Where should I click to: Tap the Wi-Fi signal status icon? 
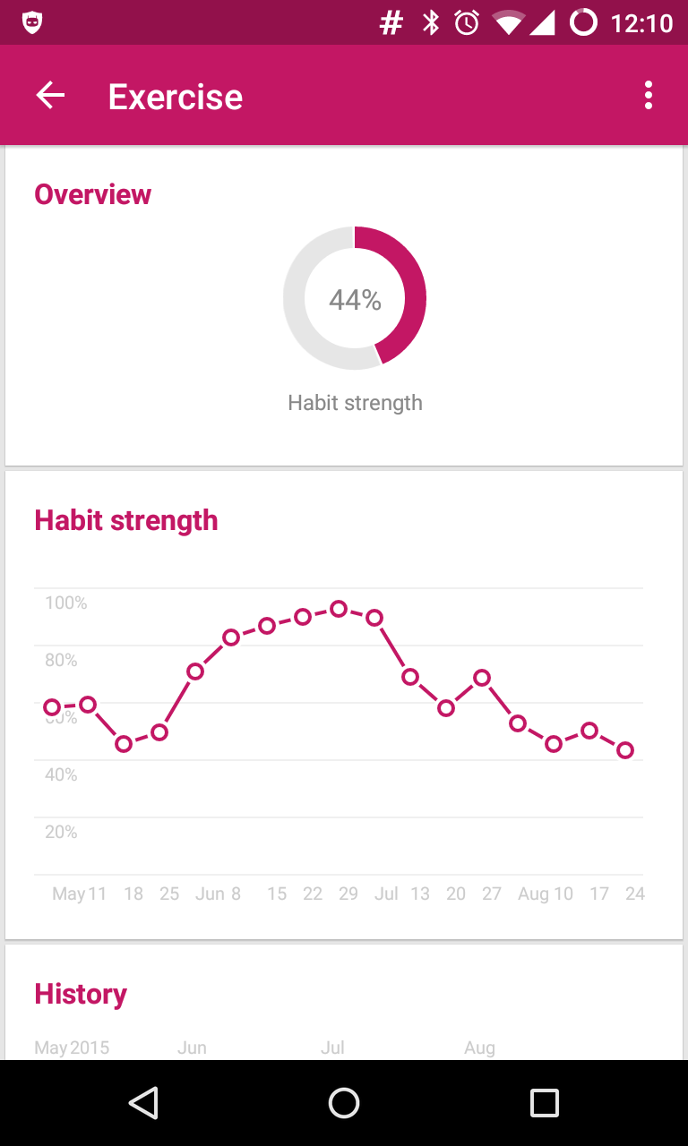[508, 22]
